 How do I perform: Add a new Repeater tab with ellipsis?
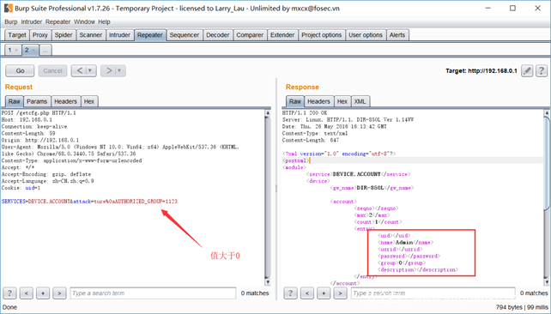[45, 50]
